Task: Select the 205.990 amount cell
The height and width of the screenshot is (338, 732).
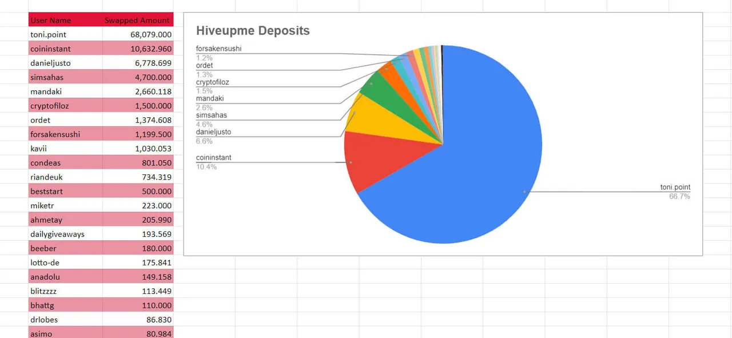Action: click(138, 220)
